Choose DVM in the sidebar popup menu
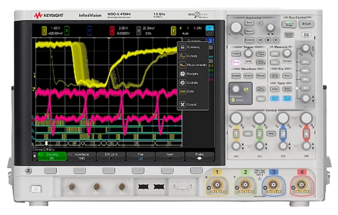This screenshot has height=215, width=338. tap(193, 91)
